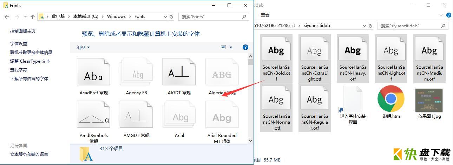The width and height of the screenshot is (453, 165).
Task: Collapse the ribbon in siyuanzitidab window
Action: pyautogui.click(x=441, y=15)
